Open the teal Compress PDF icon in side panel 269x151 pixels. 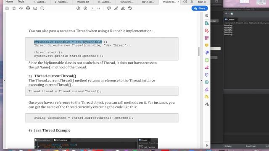(x=207, y=82)
